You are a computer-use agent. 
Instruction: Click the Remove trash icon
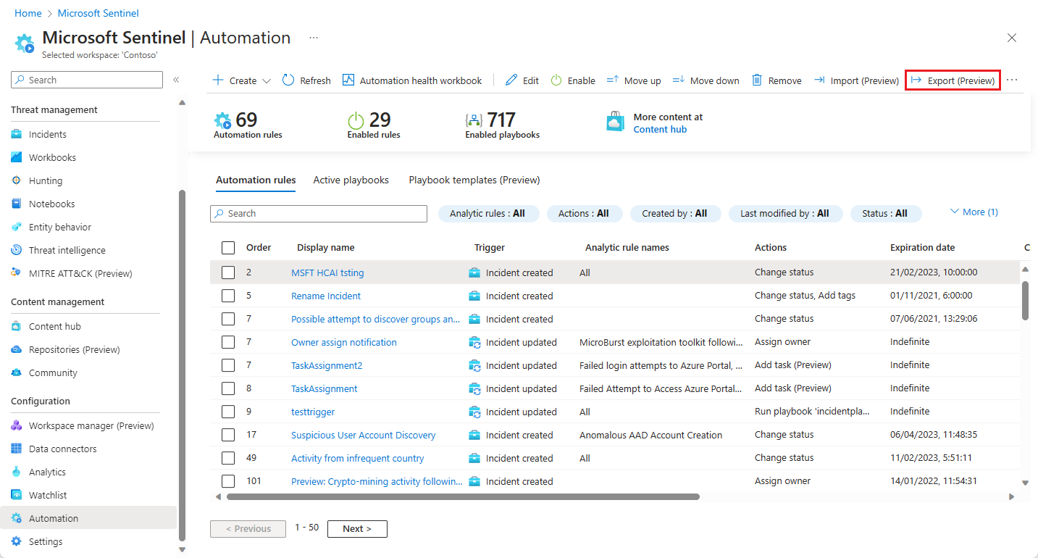pos(757,80)
